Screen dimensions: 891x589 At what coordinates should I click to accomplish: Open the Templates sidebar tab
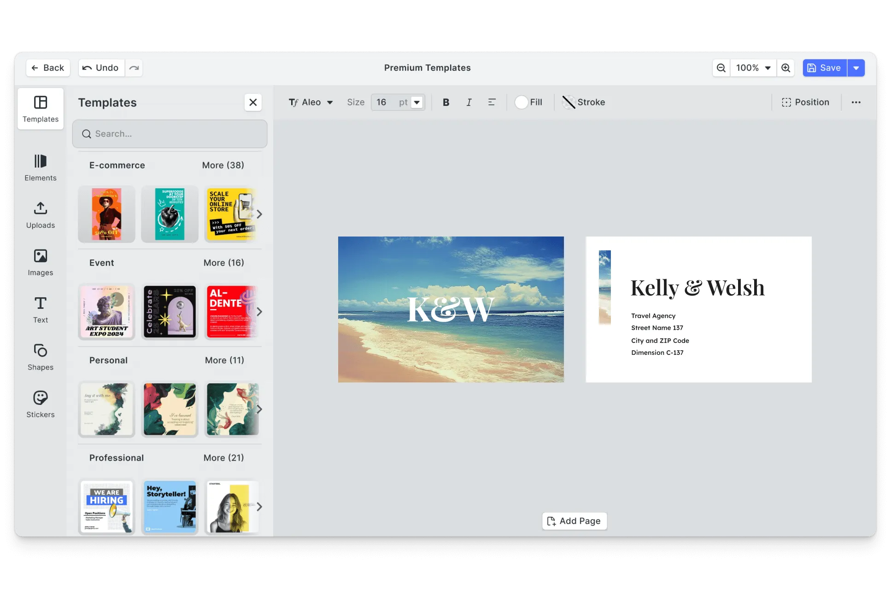click(41, 109)
